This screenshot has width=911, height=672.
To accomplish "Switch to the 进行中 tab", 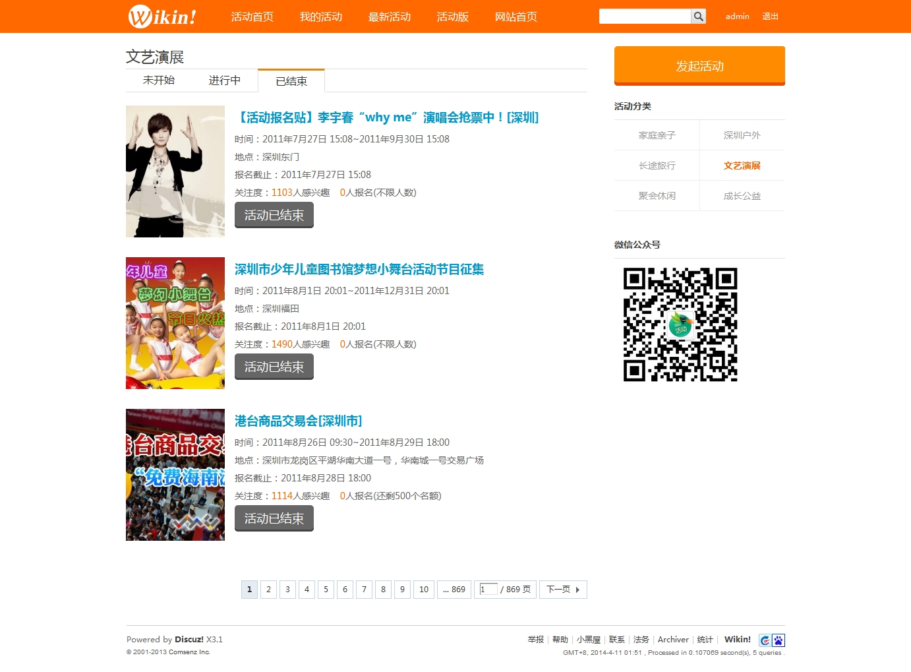I will (x=225, y=80).
